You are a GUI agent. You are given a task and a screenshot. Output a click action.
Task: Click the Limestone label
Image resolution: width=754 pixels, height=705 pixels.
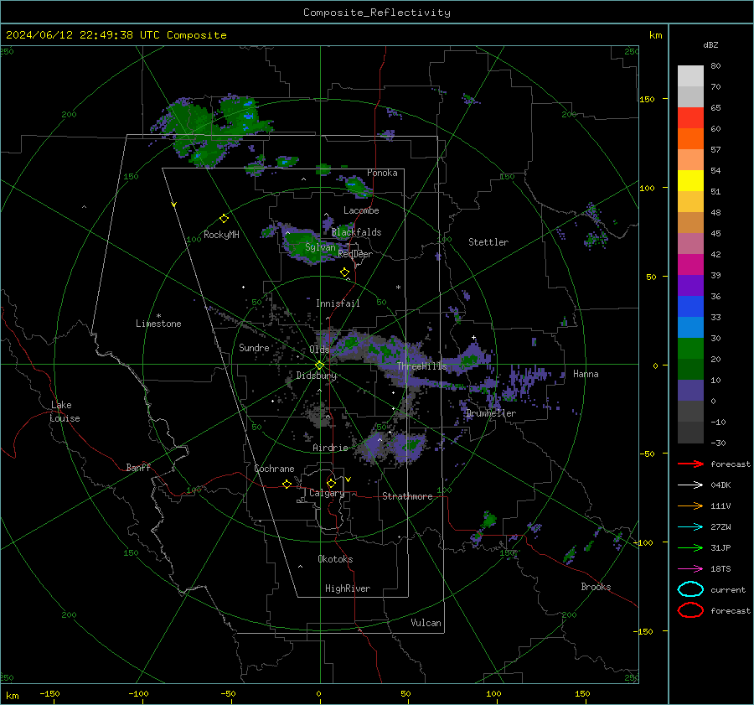point(158,324)
